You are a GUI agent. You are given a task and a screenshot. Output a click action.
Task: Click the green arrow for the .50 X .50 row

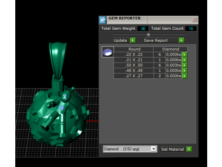(185, 65)
